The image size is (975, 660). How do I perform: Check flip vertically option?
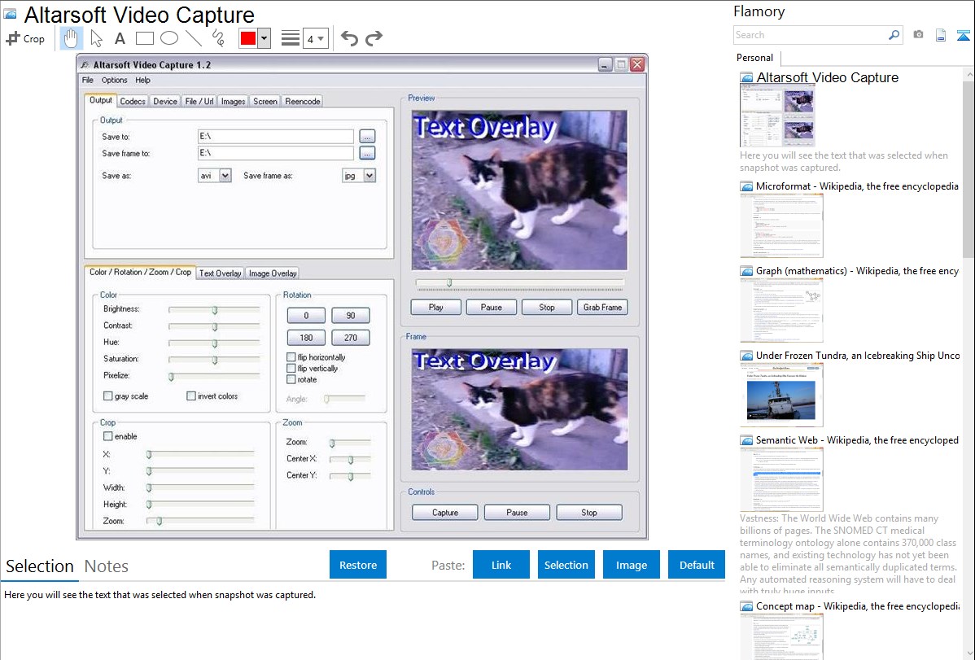pyautogui.click(x=291, y=369)
